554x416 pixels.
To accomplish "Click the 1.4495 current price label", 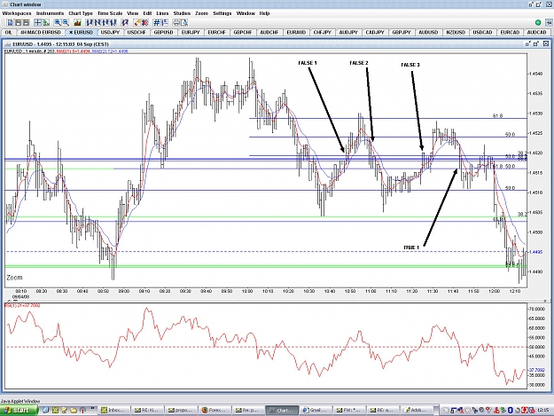I will [535, 252].
